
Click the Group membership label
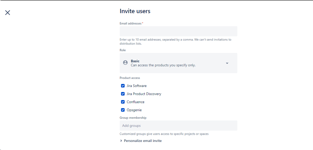(133, 118)
